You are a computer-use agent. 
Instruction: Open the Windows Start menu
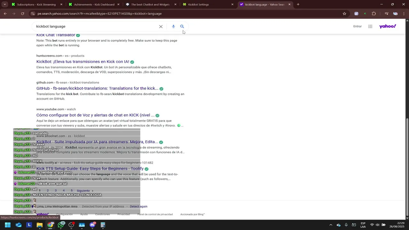(x=8, y=225)
